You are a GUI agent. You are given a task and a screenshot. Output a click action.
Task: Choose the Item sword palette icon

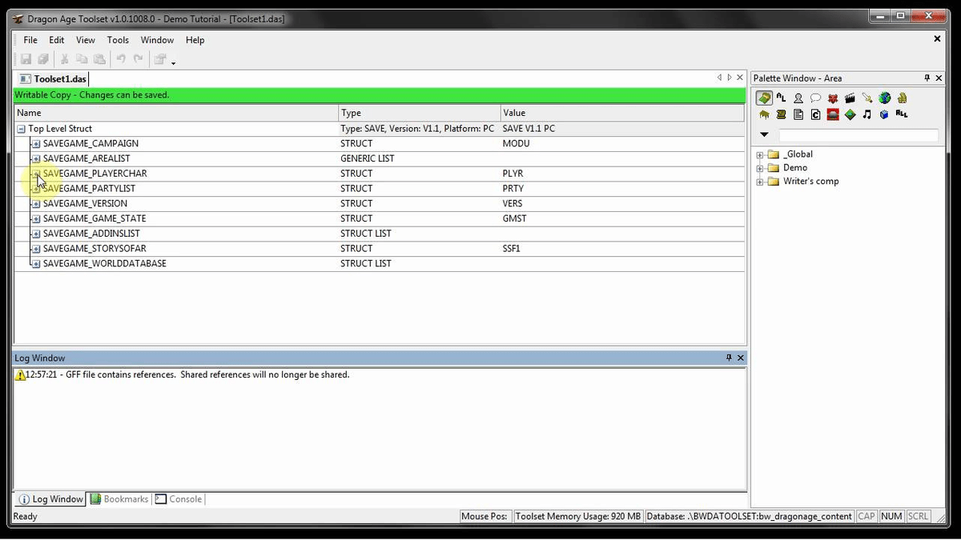click(867, 98)
